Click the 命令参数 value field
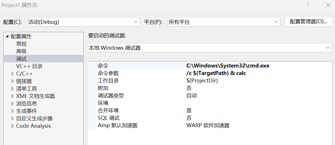The image size is (335, 145). click(216, 73)
